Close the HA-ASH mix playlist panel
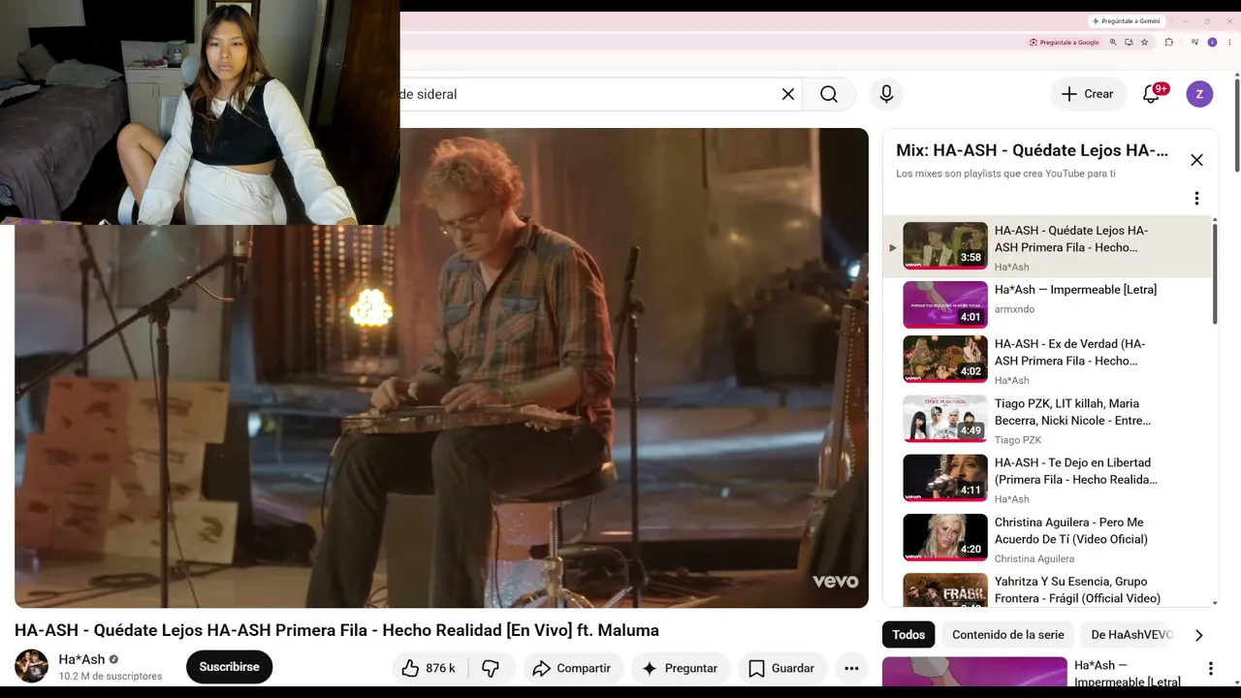 click(x=1196, y=160)
